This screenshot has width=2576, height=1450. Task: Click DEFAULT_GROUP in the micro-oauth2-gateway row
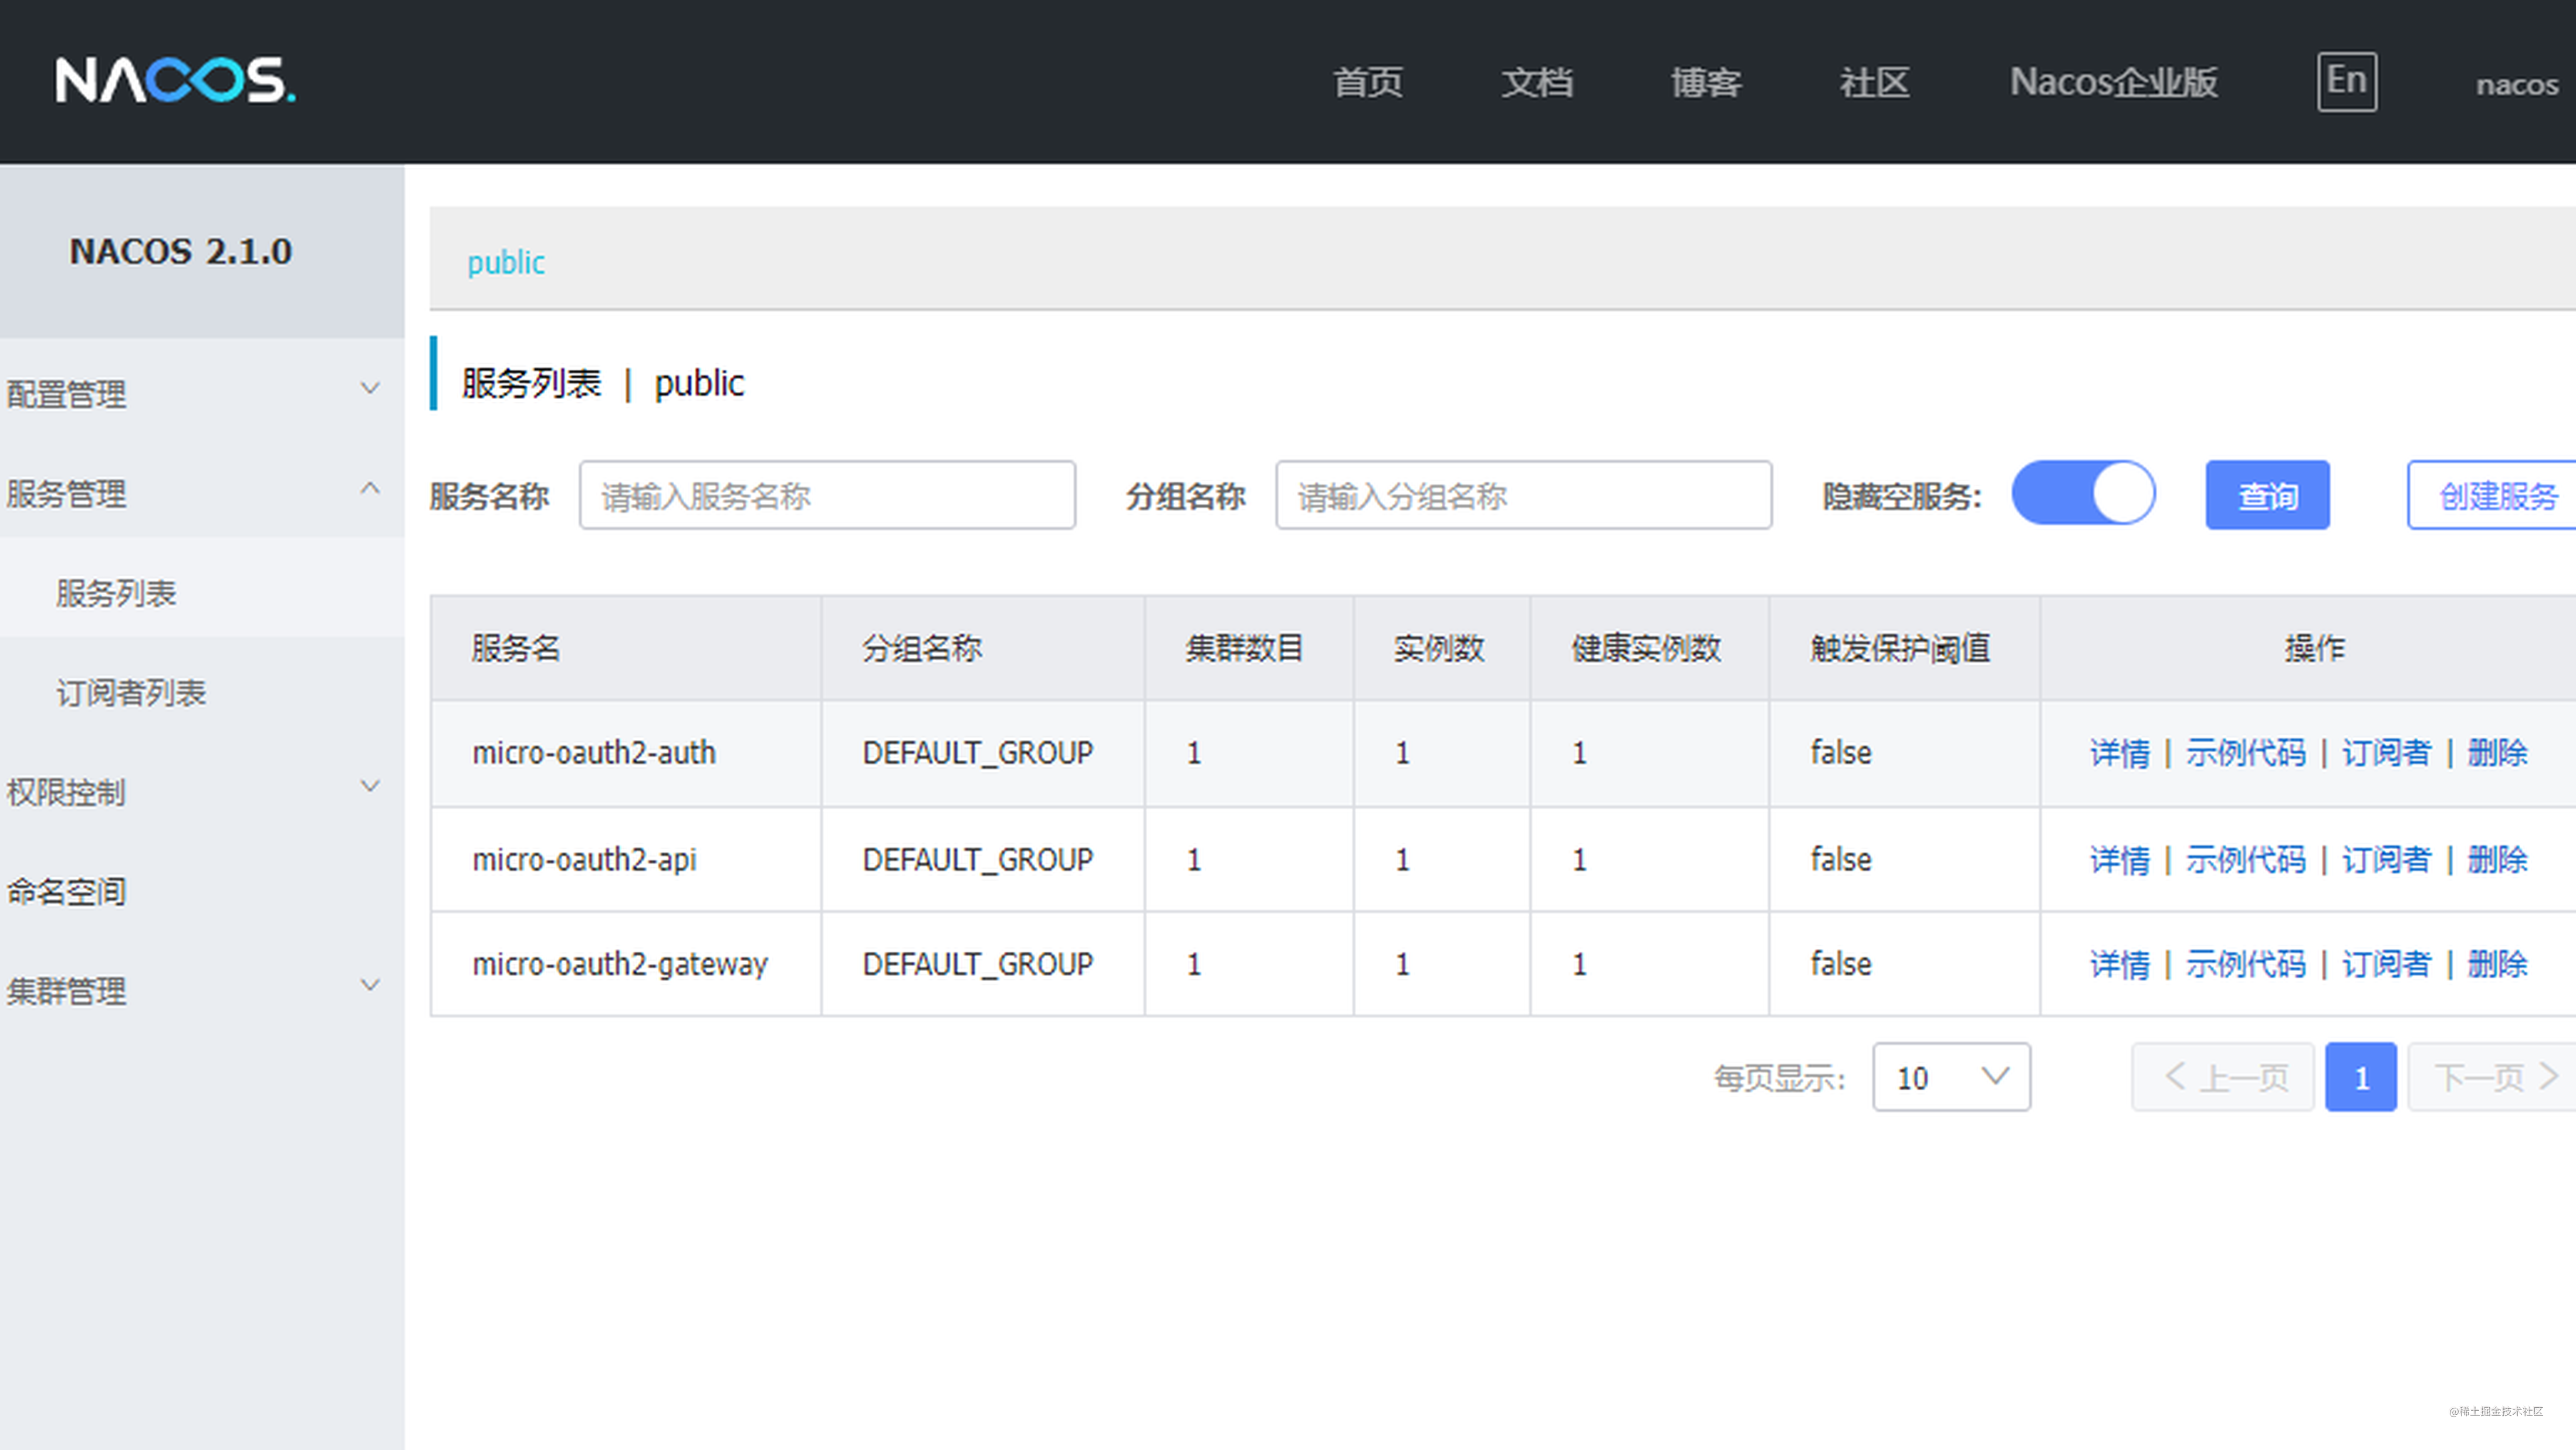(978, 964)
